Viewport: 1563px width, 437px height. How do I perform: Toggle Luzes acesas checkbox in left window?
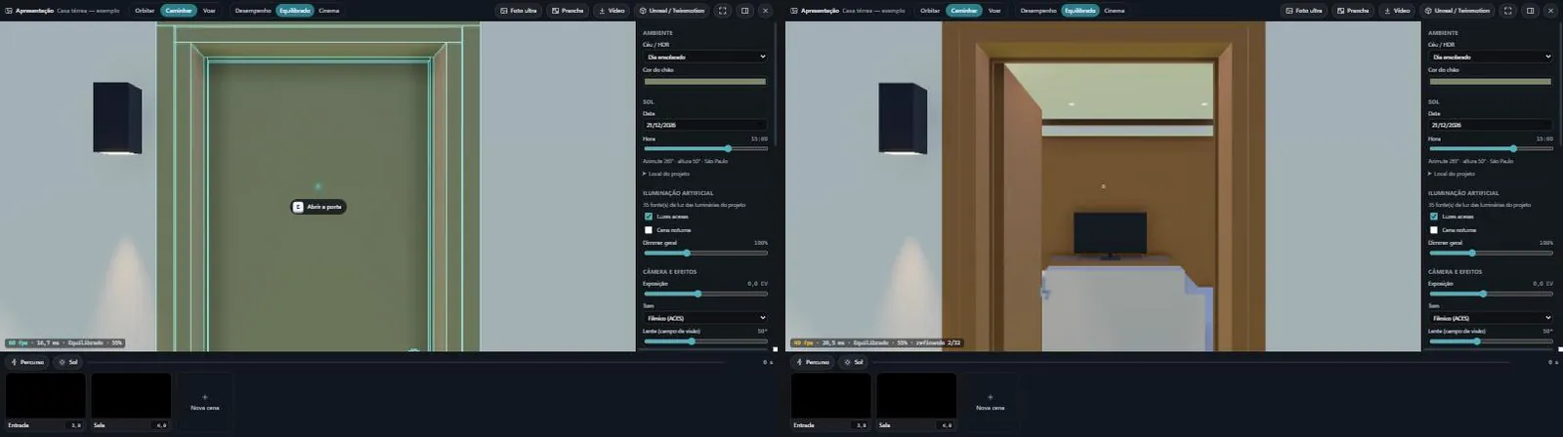click(648, 217)
